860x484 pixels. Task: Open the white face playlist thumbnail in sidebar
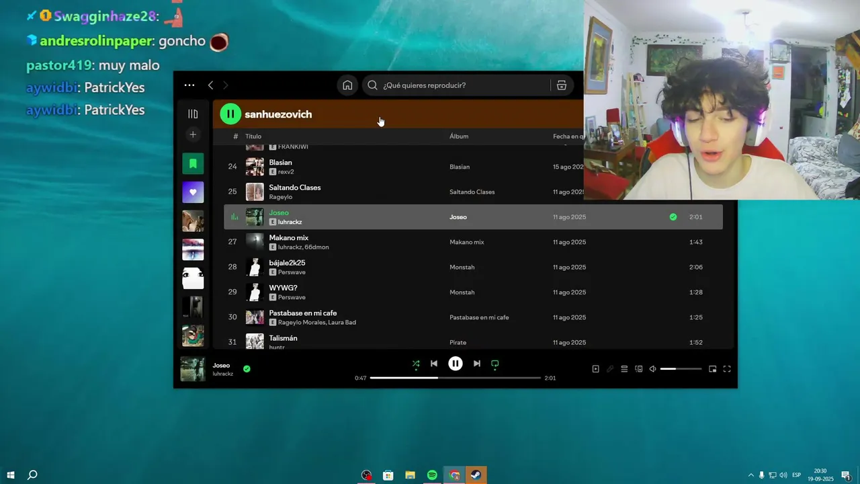click(x=193, y=278)
